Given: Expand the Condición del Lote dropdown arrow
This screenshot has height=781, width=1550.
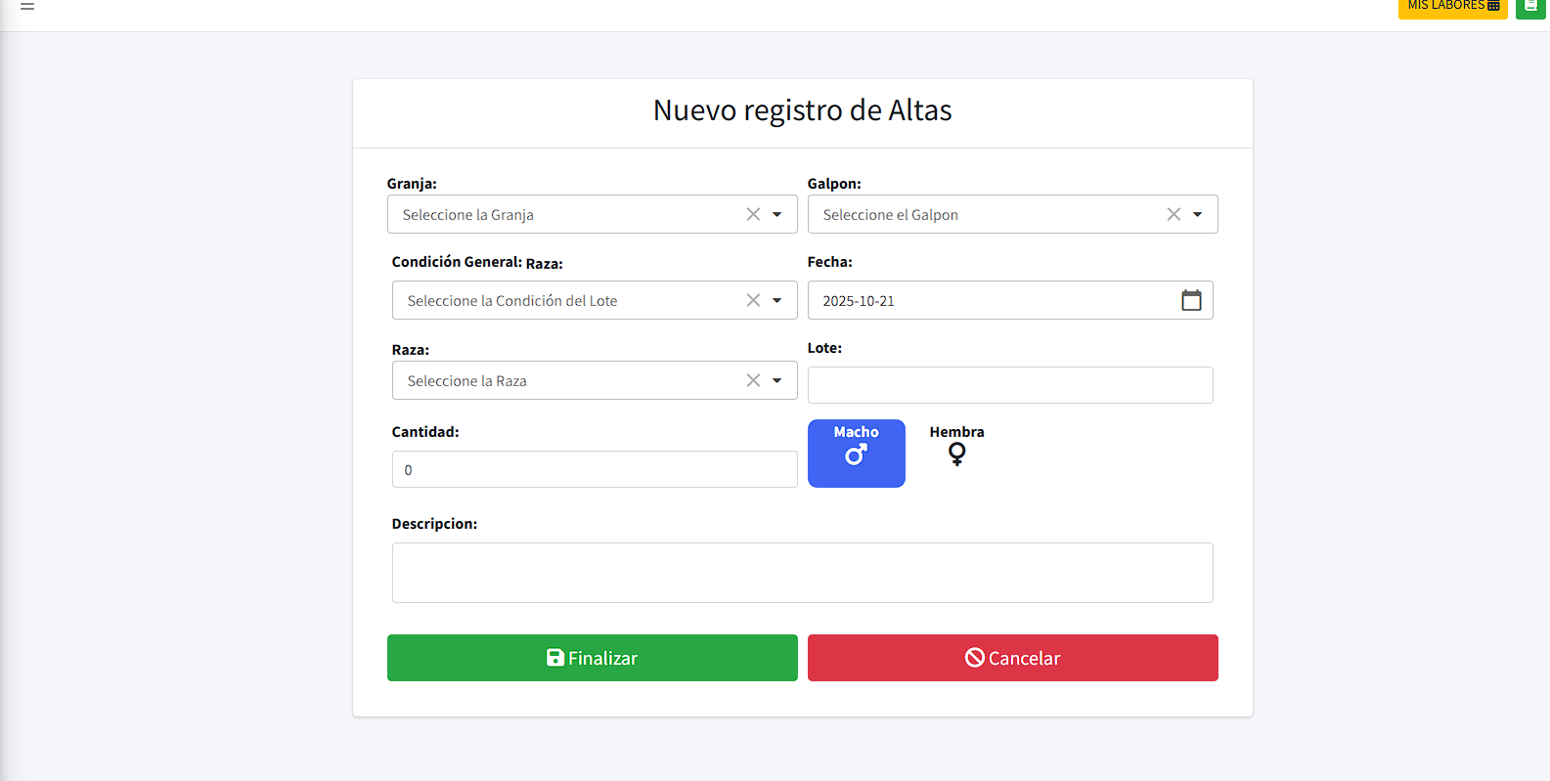Looking at the screenshot, I should click(777, 300).
